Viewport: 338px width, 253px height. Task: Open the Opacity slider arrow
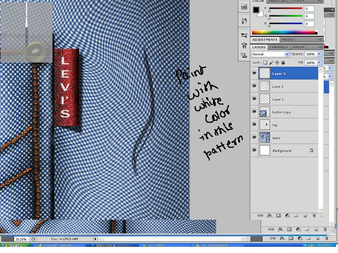coord(319,54)
